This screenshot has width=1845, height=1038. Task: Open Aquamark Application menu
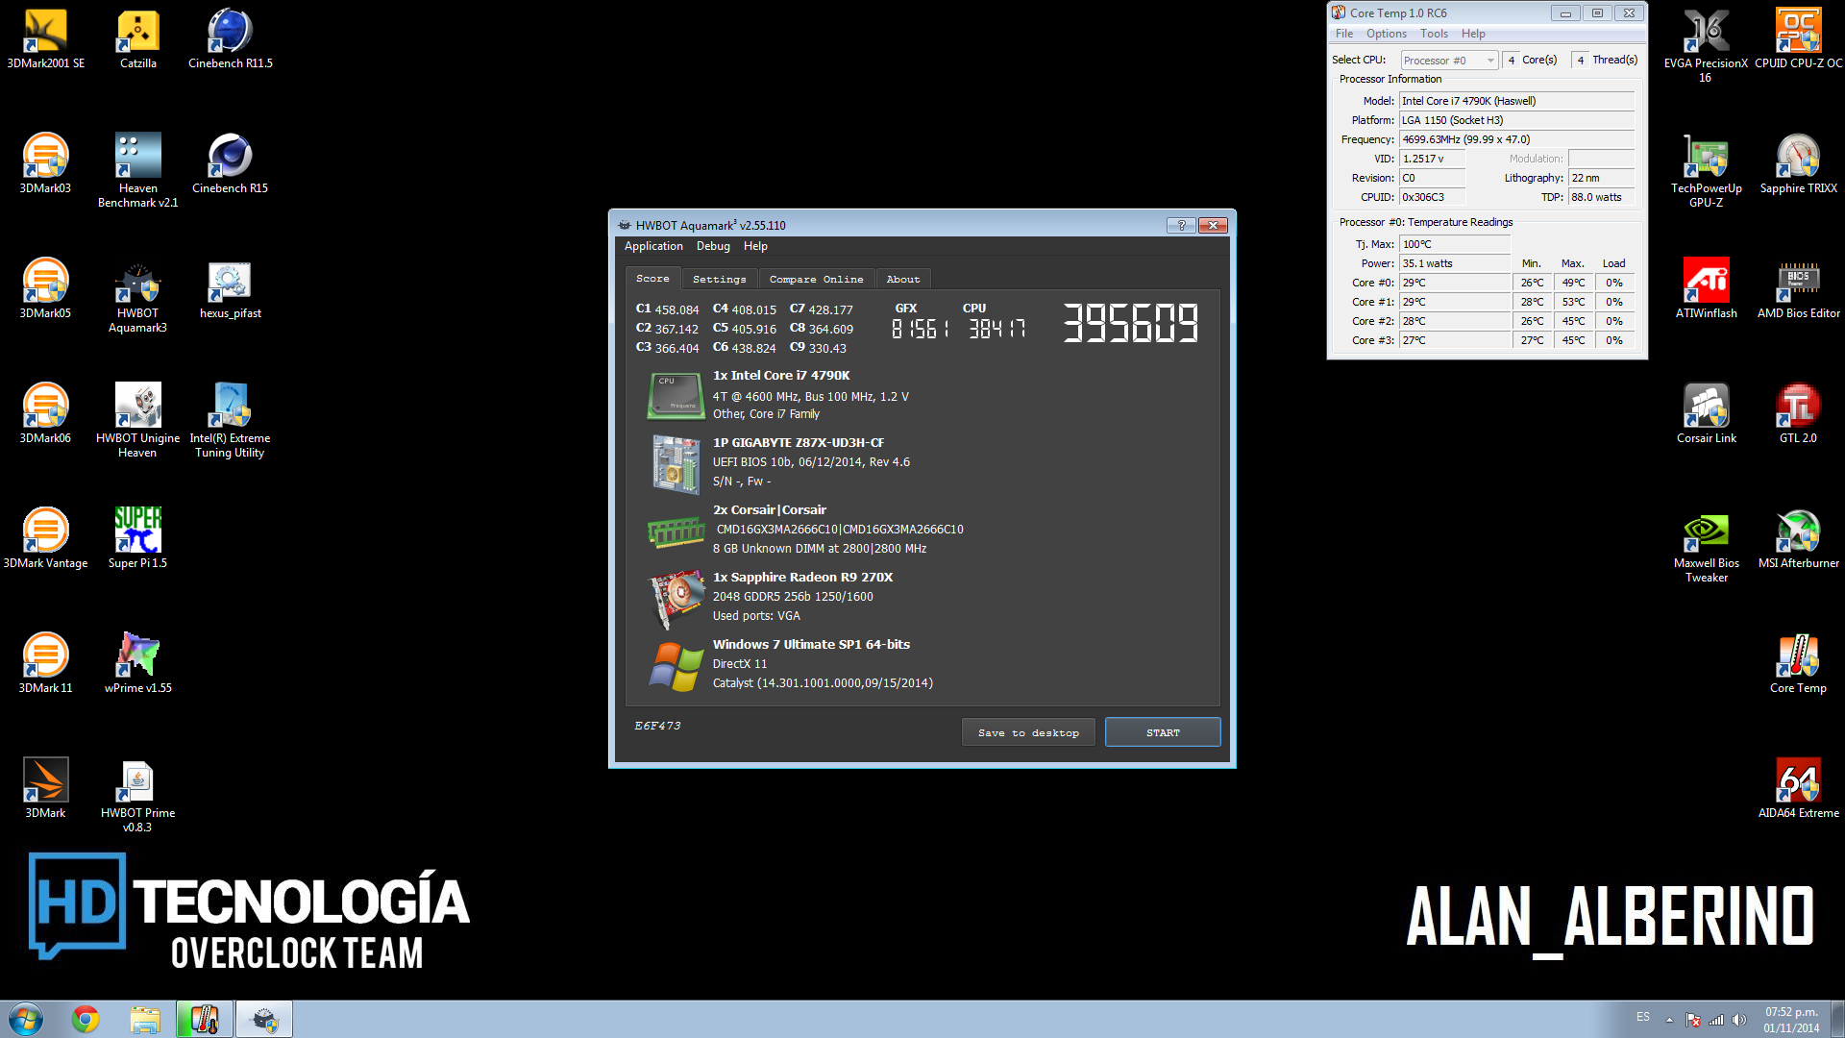click(653, 246)
